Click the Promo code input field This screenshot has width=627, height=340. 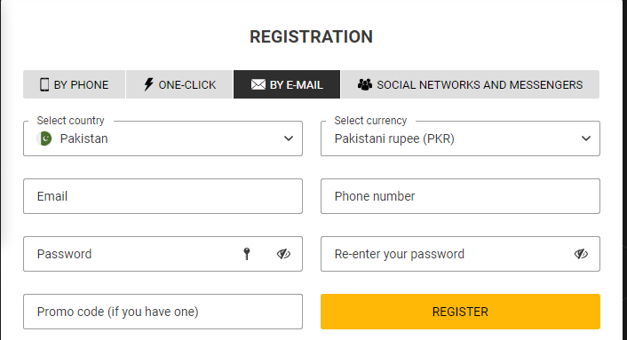163,312
